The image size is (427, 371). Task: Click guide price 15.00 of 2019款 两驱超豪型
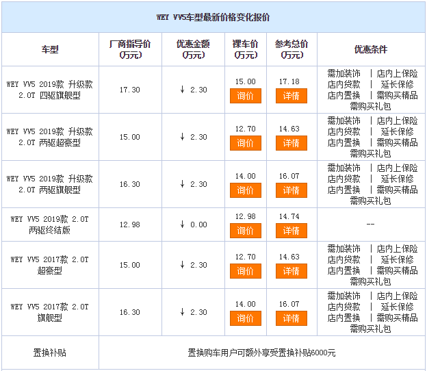[130, 137]
